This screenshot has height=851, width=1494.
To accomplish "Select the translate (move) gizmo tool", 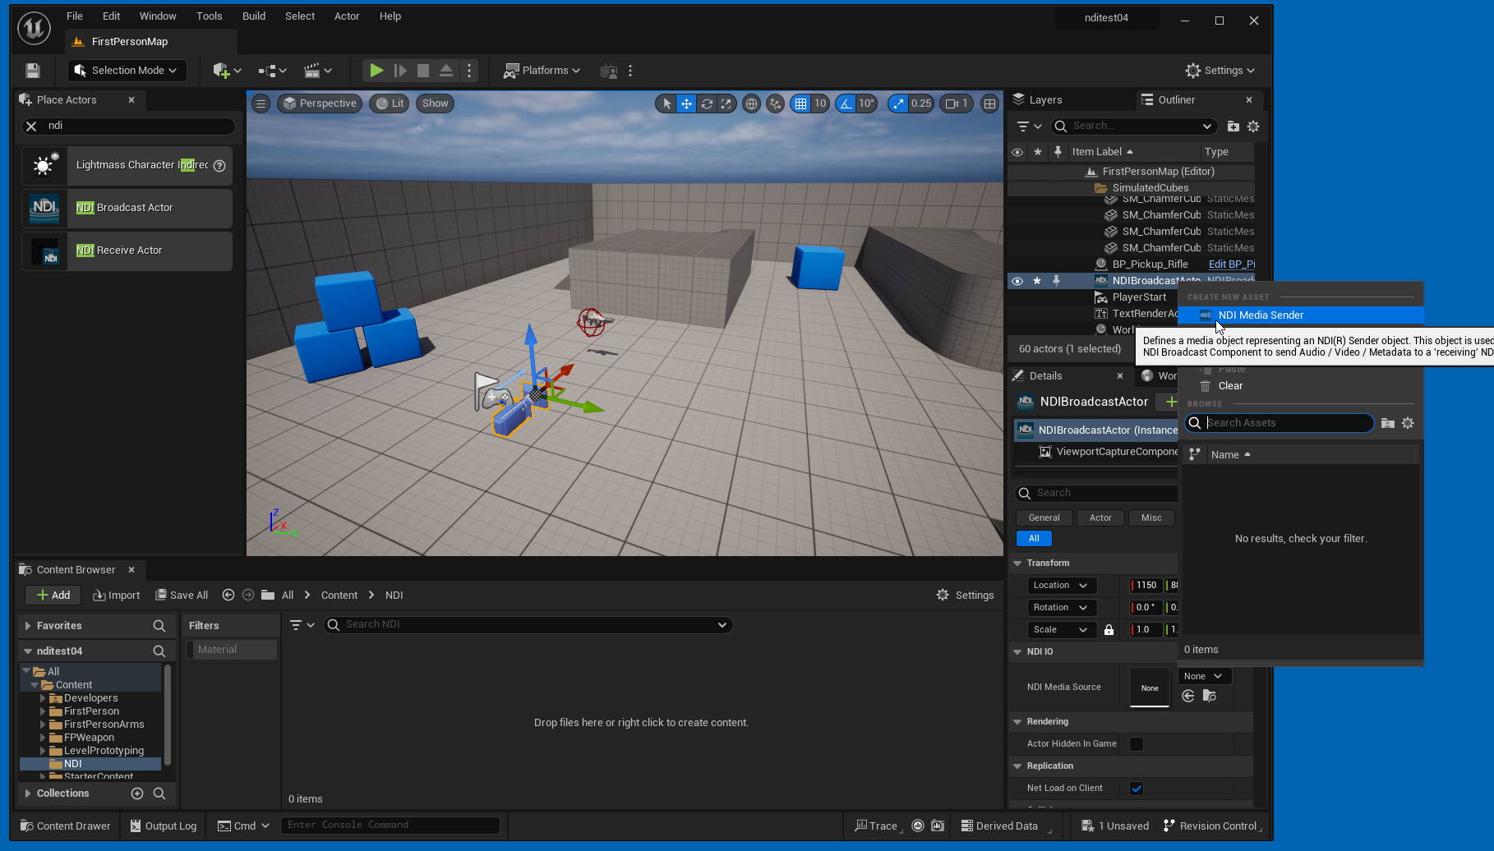I will click(x=686, y=103).
